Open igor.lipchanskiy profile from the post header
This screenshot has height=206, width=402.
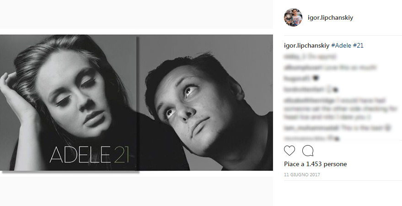click(x=332, y=18)
